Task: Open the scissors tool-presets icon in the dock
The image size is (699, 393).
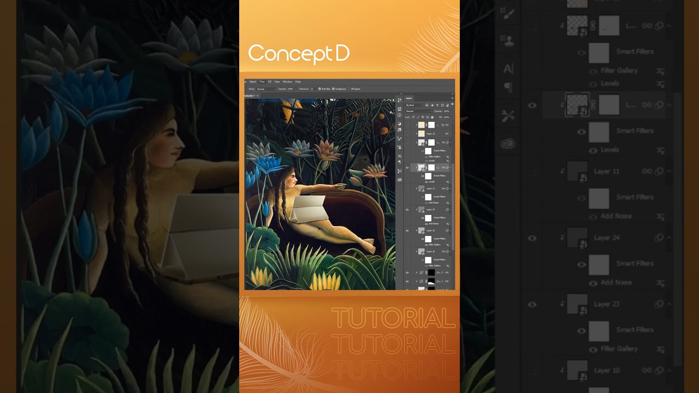Action: coord(399,171)
